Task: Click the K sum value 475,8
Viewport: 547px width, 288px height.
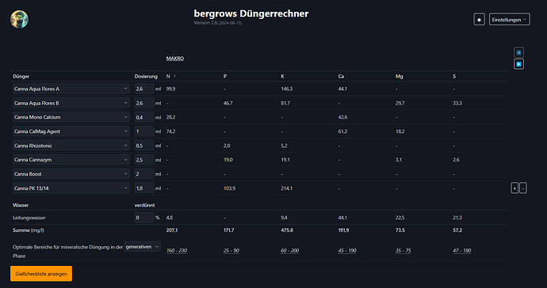Action: tap(287, 230)
